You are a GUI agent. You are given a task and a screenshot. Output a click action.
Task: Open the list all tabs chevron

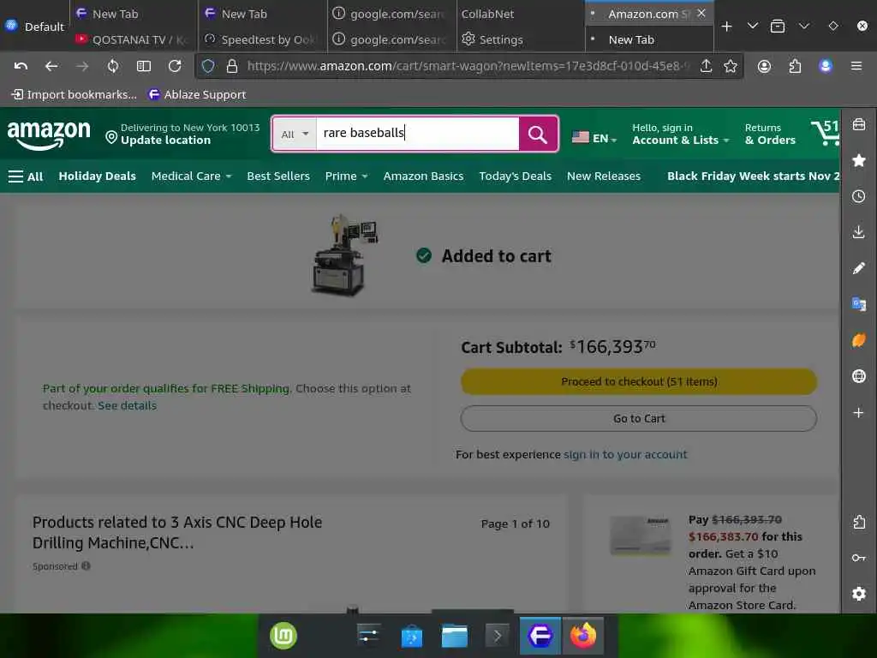pyautogui.click(x=752, y=26)
